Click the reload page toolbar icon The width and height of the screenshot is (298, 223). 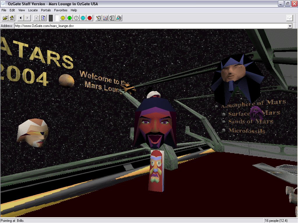point(43,18)
